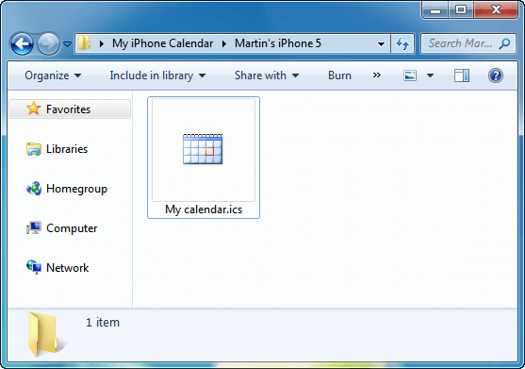Select the calendar file thumbnail icon
This screenshot has width=525, height=369.
tap(203, 149)
